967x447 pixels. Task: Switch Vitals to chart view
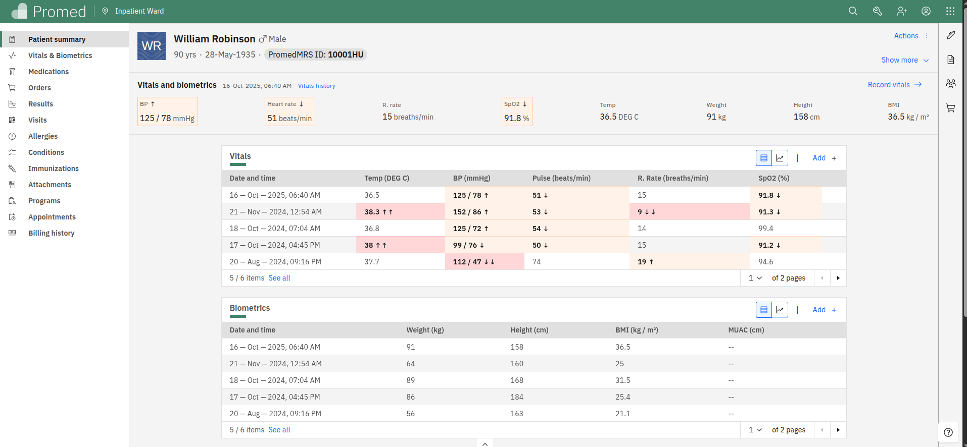pyautogui.click(x=780, y=158)
